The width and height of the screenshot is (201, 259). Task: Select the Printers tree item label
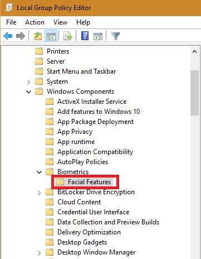[x=58, y=51]
